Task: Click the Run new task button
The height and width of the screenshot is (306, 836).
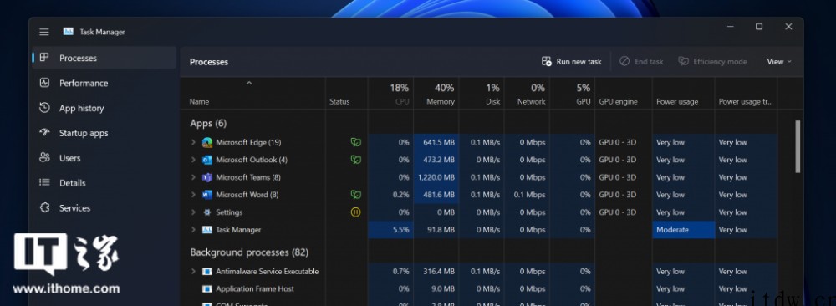Action: (x=572, y=62)
